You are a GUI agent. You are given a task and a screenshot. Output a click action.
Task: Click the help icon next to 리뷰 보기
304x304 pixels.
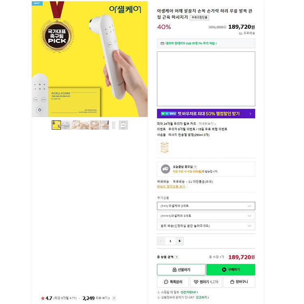tap(114, 298)
